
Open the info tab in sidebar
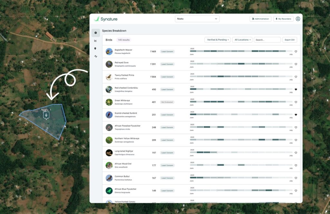95,33
